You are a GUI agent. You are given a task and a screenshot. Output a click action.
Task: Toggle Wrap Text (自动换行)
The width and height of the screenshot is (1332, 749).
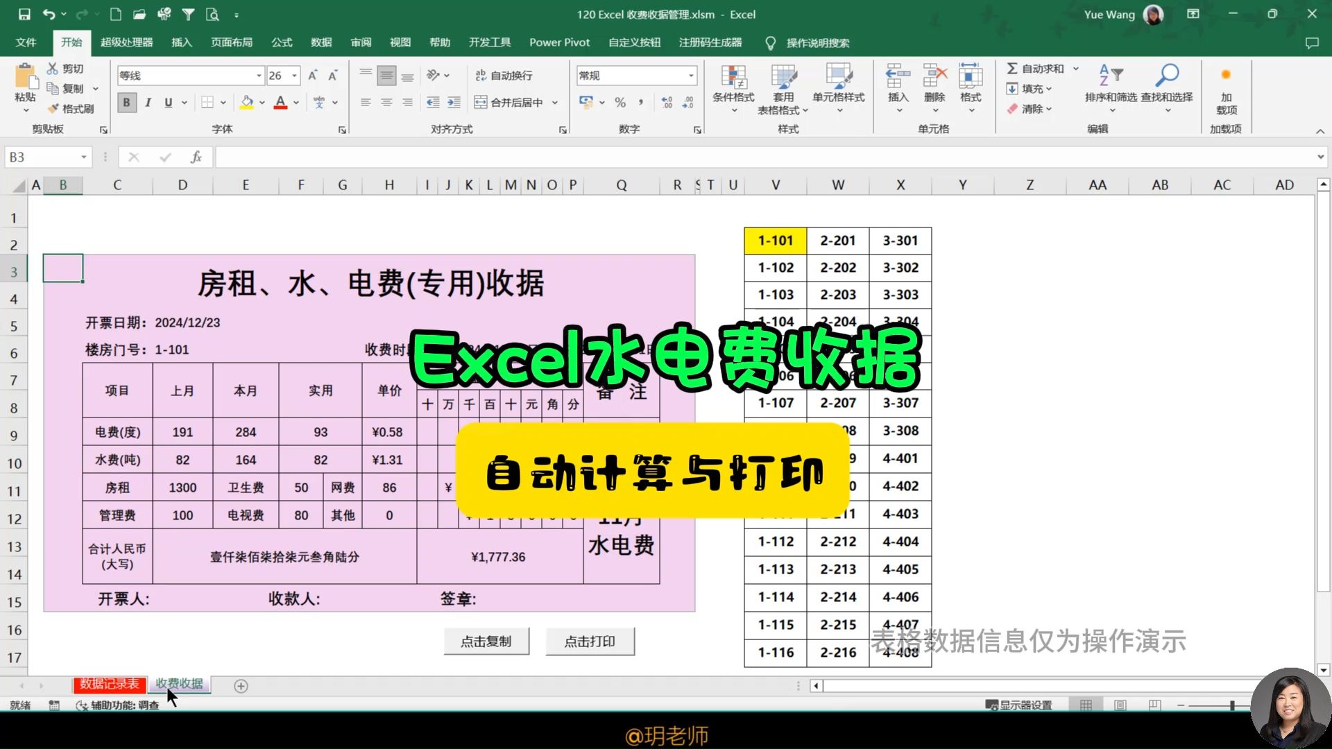pos(504,76)
